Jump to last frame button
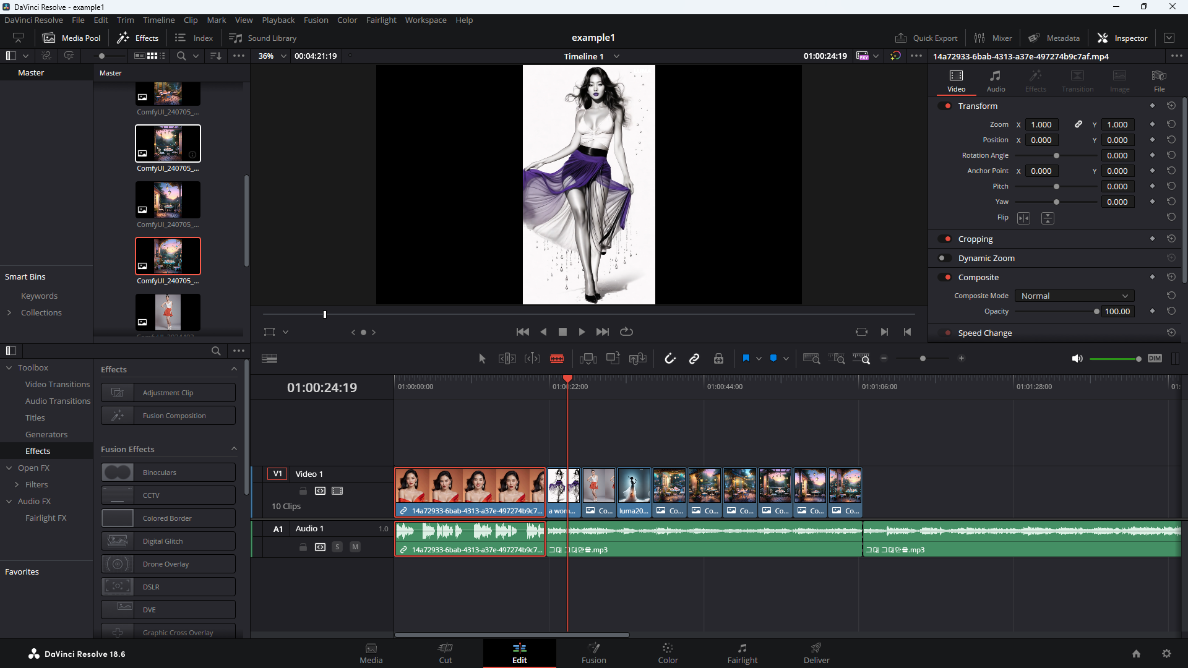 [x=603, y=332]
